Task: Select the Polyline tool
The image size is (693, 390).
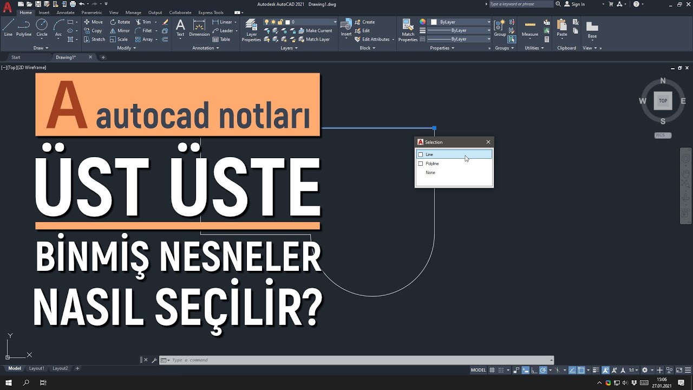Action: tap(24, 27)
